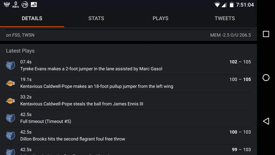Select the Caldwell-Pope 18-foot pullup jumper play
275x155 pixels.
(x=97, y=86)
